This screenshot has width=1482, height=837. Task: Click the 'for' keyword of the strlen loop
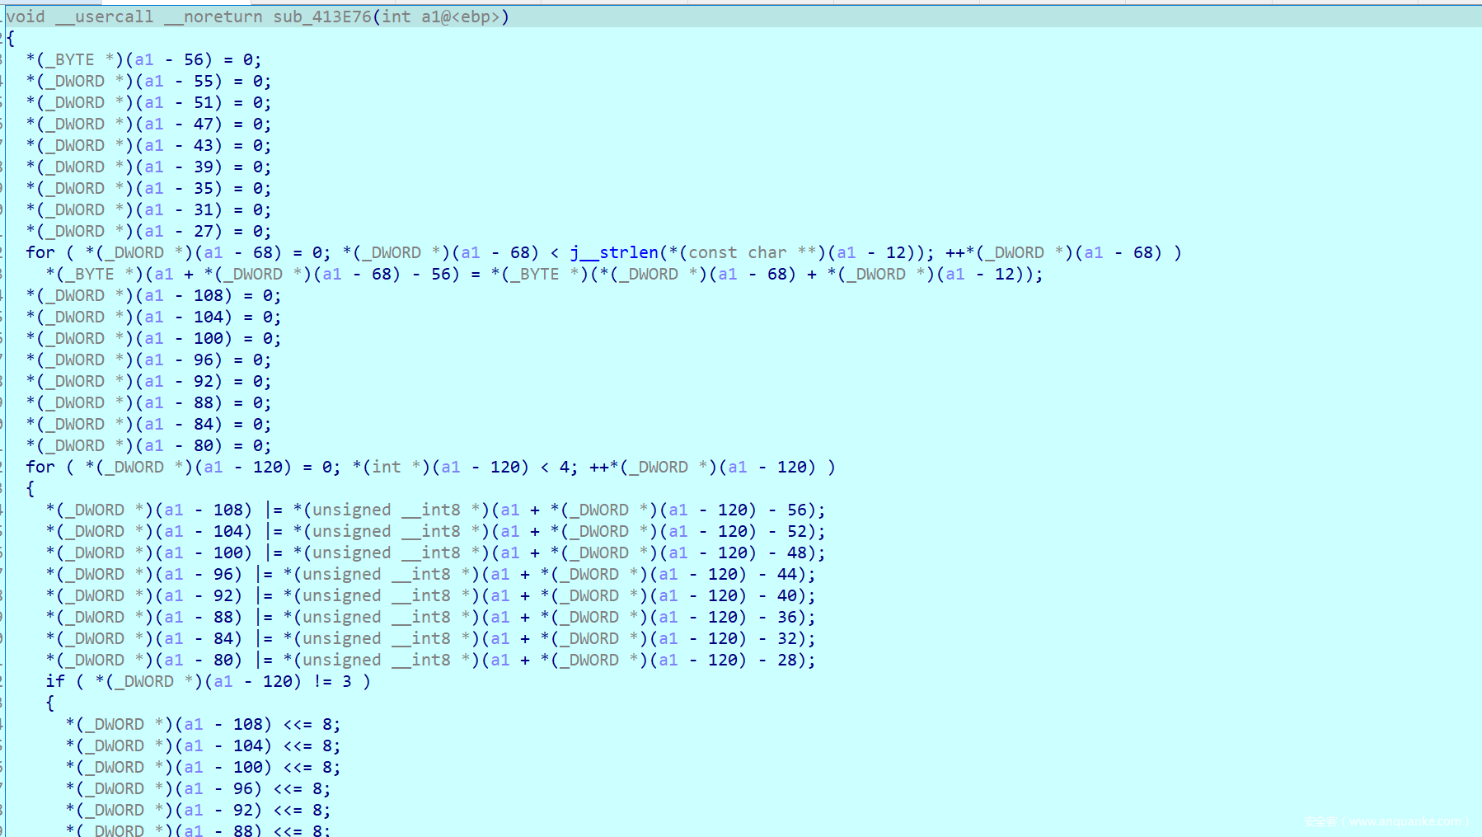pyautogui.click(x=40, y=252)
